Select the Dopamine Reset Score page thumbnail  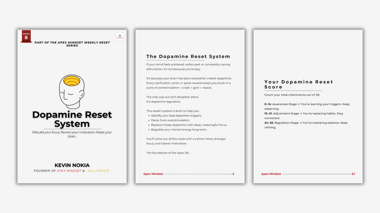point(308,106)
